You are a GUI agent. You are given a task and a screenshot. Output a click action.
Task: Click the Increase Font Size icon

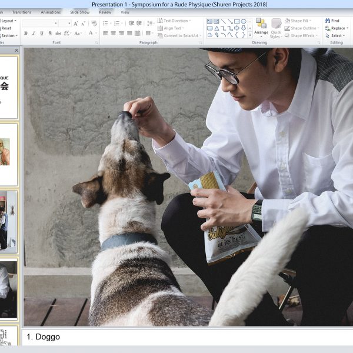pyautogui.click(x=76, y=24)
